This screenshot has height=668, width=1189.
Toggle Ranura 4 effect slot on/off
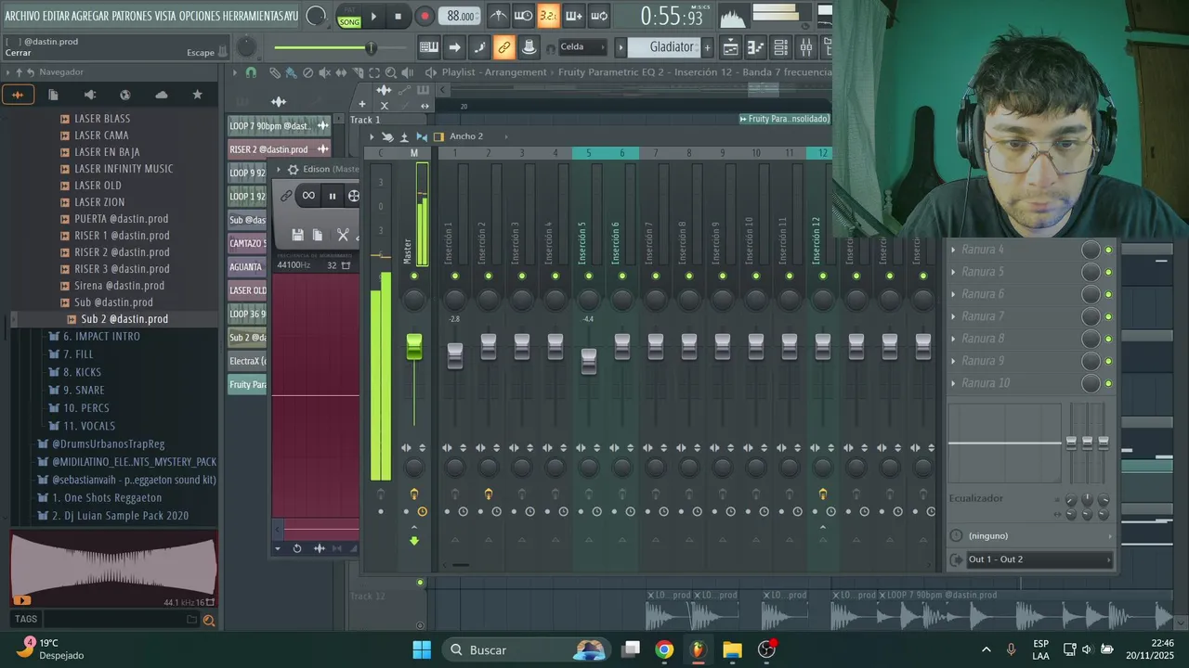[1108, 250]
